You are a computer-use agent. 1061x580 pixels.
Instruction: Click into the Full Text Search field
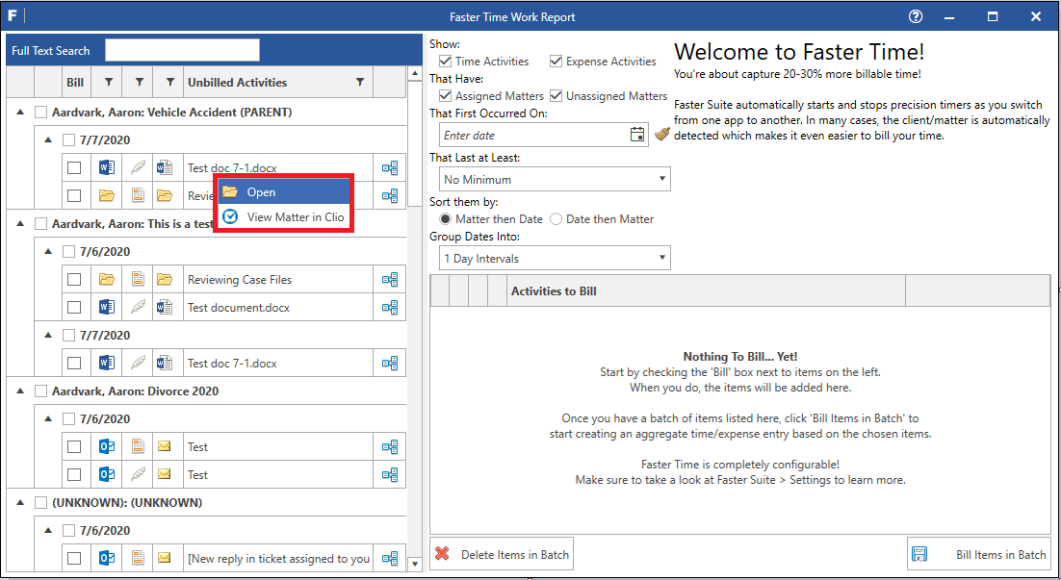click(183, 51)
